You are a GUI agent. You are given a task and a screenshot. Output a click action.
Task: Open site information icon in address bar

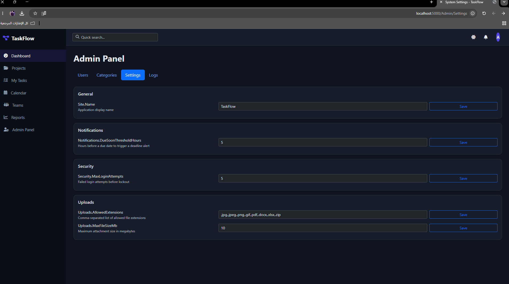pos(473,13)
